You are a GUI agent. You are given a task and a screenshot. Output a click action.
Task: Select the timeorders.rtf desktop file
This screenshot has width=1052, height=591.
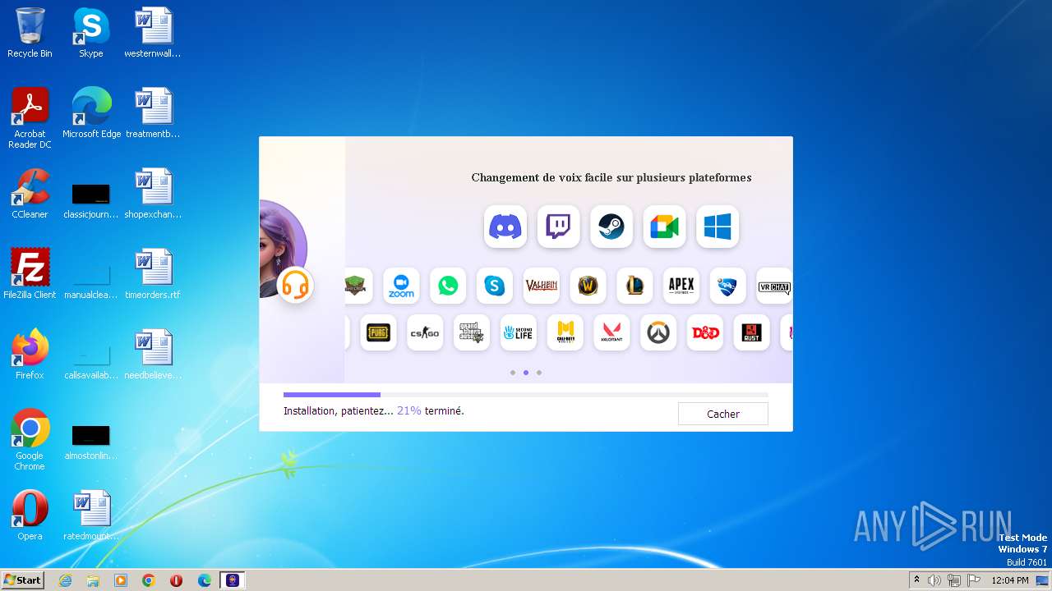[153, 274]
